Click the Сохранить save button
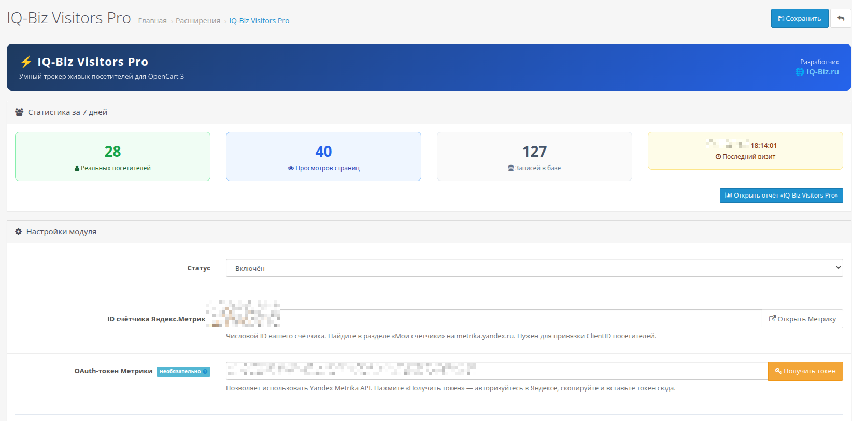The width and height of the screenshot is (852, 421). (x=800, y=19)
